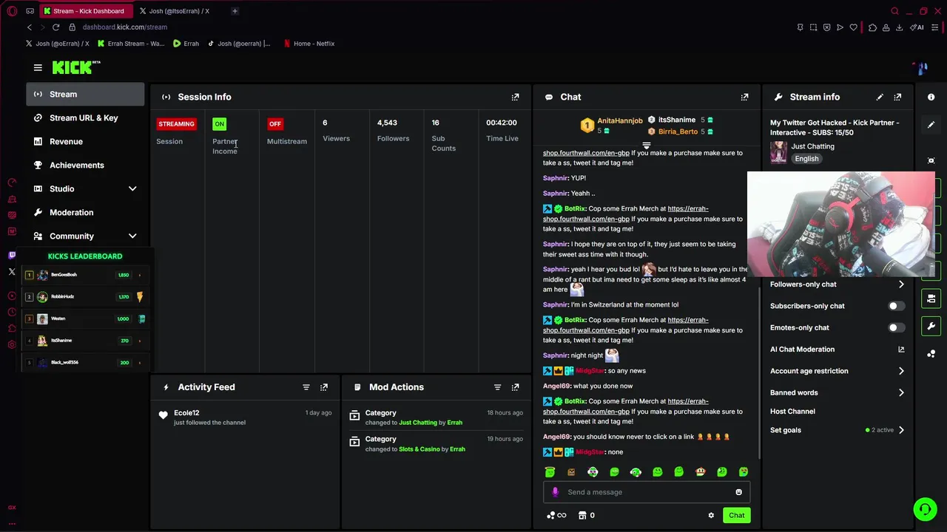Click Just Chatting link in Mod Actions
Viewport: 947px width, 532px height.
click(418, 423)
